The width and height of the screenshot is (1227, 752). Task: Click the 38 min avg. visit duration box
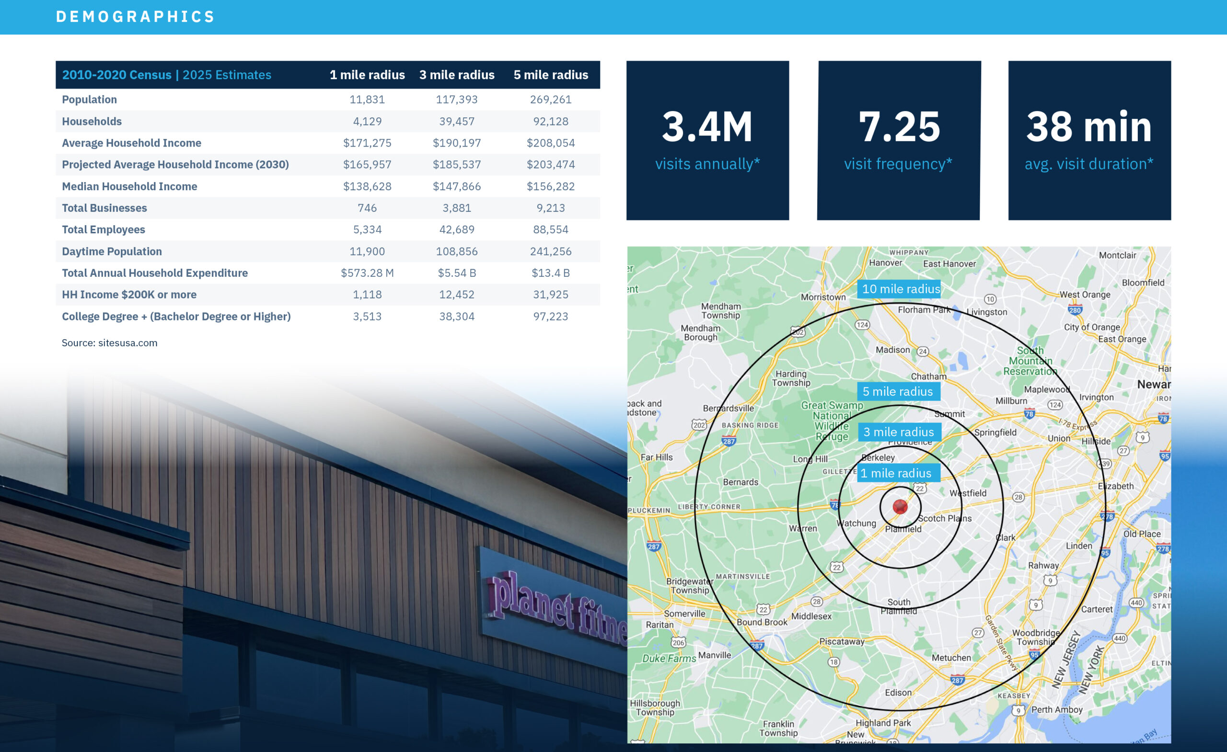1089,140
